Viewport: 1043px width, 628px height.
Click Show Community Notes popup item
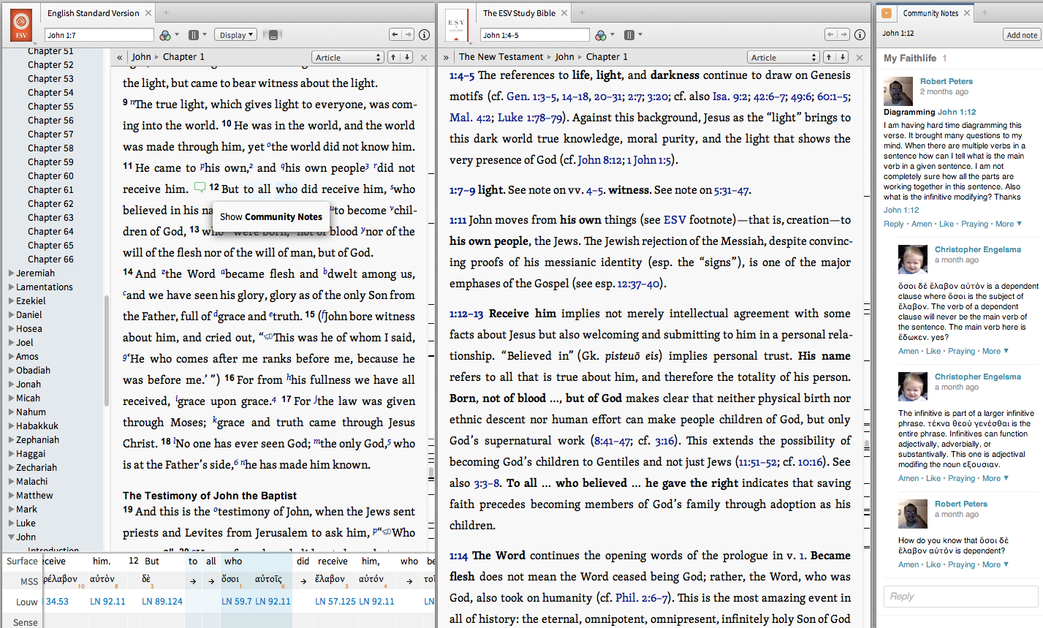pyautogui.click(x=270, y=216)
